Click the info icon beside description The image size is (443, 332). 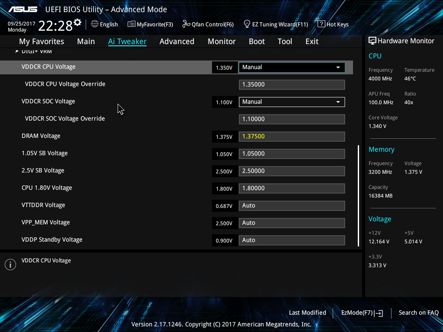pyautogui.click(x=10, y=265)
